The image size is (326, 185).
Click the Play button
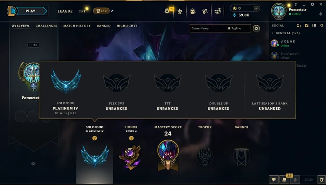point(30,11)
